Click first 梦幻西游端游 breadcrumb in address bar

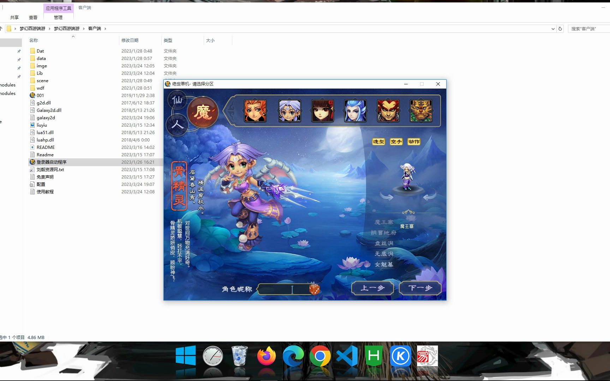click(32, 29)
